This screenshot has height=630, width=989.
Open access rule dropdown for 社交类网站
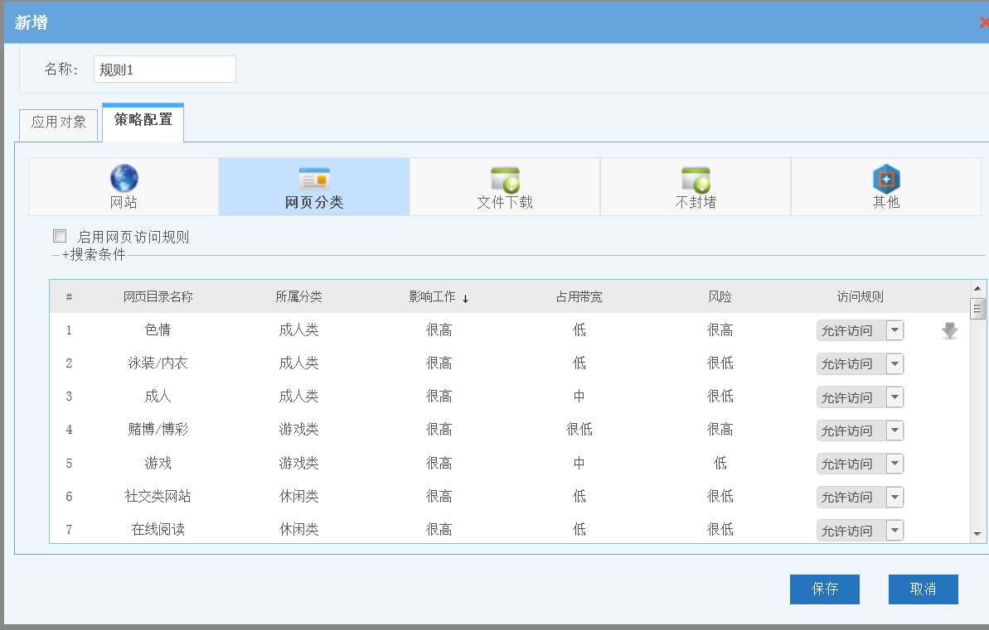[894, 498]
